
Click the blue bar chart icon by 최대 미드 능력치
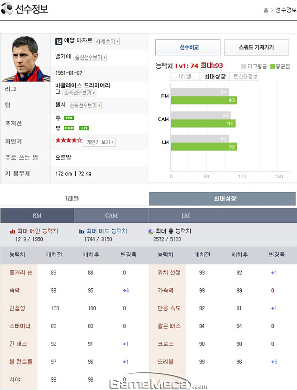[82, 231]
